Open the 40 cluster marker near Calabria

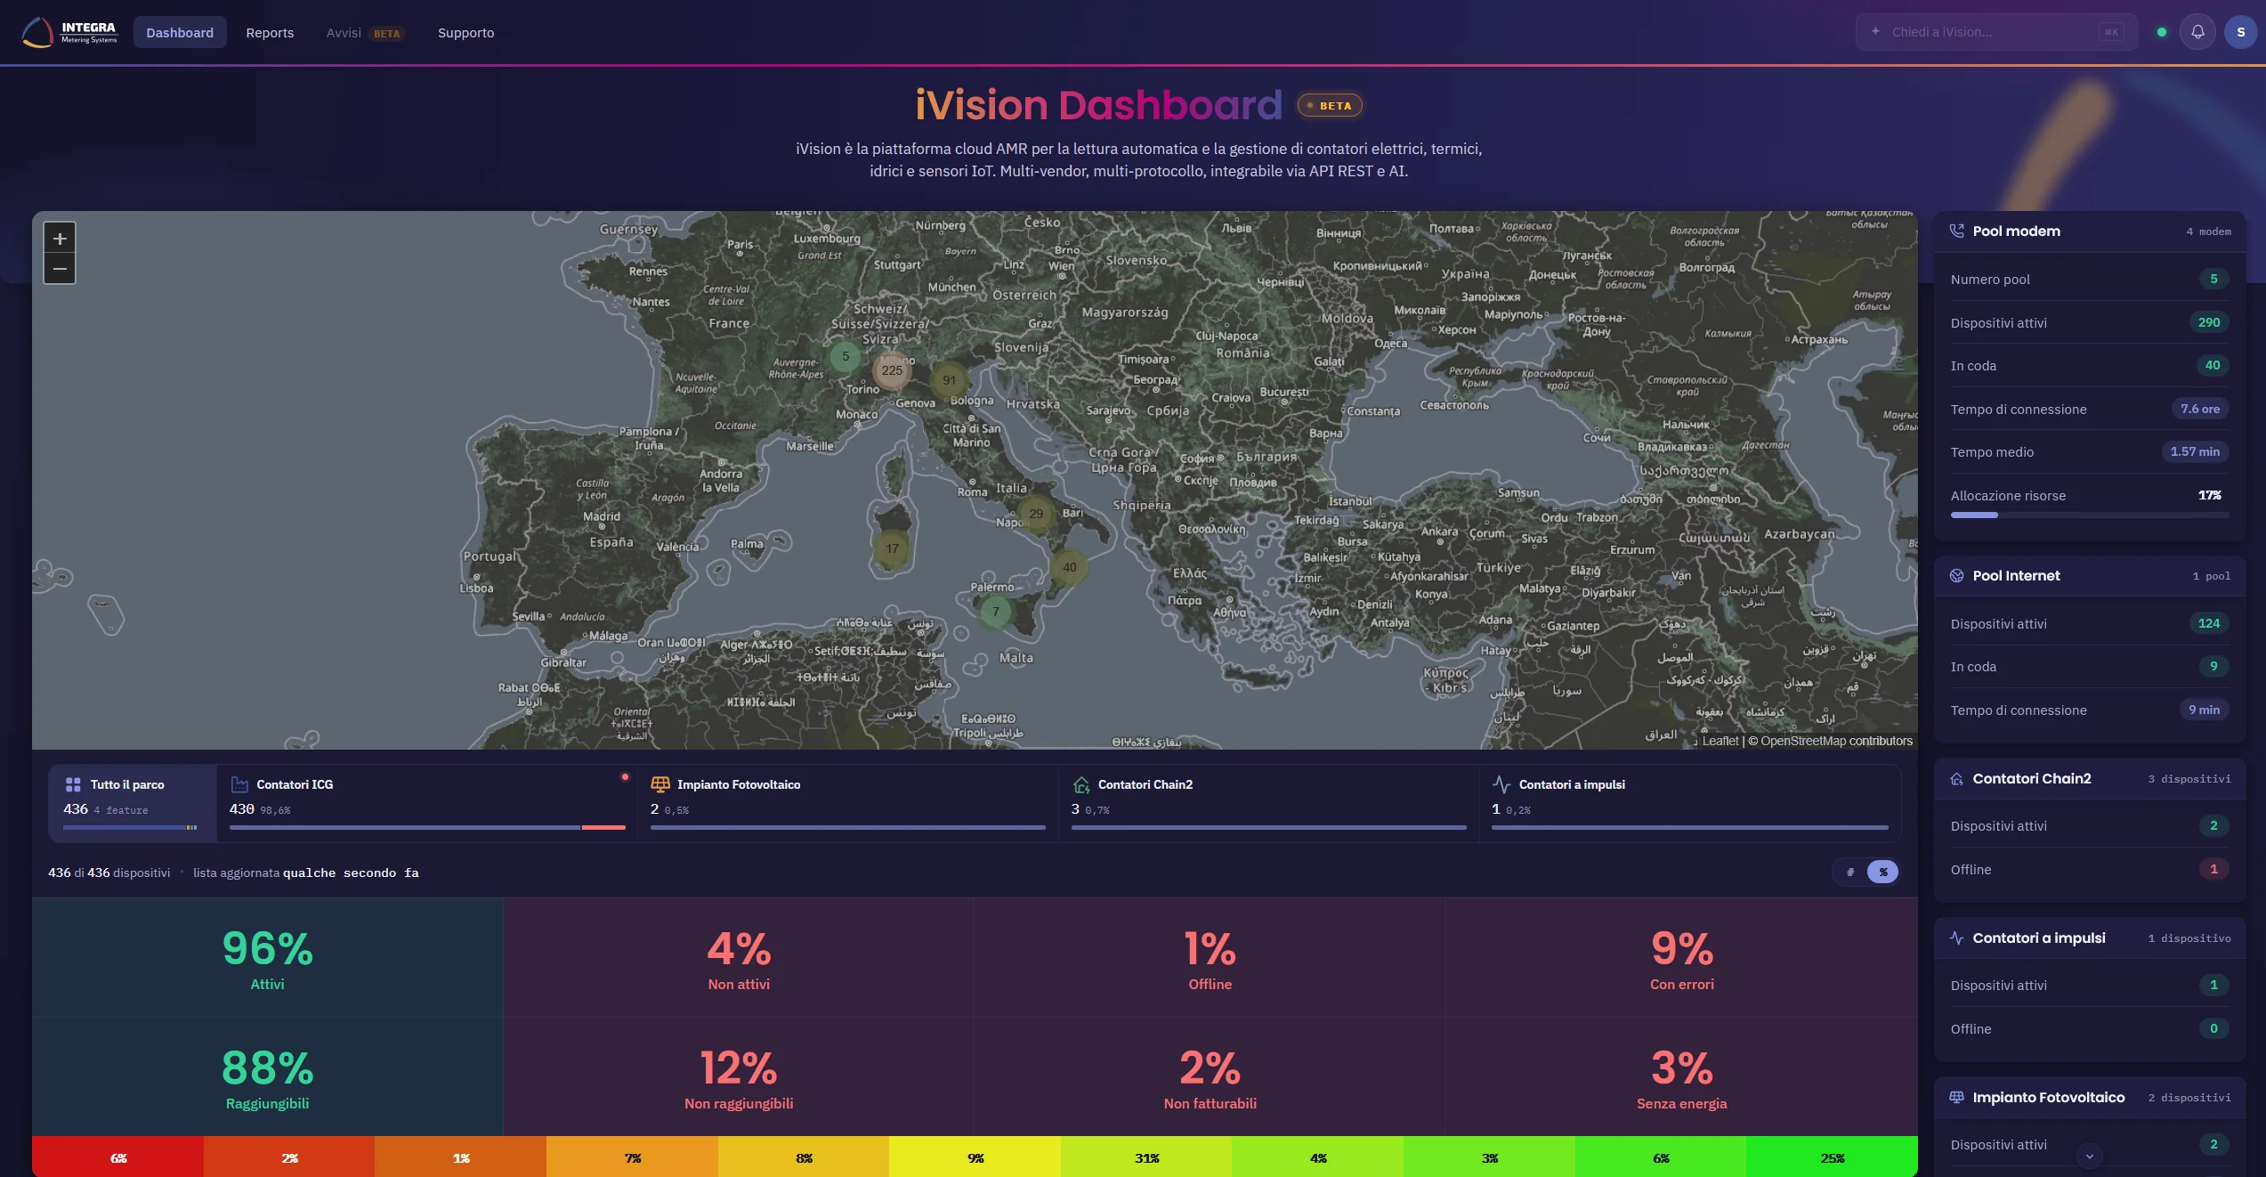tap(1069, 567)
